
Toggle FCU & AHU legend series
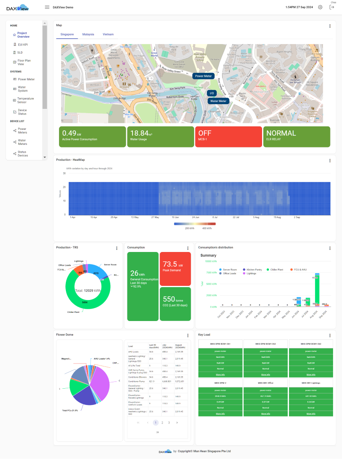point(299,270)
